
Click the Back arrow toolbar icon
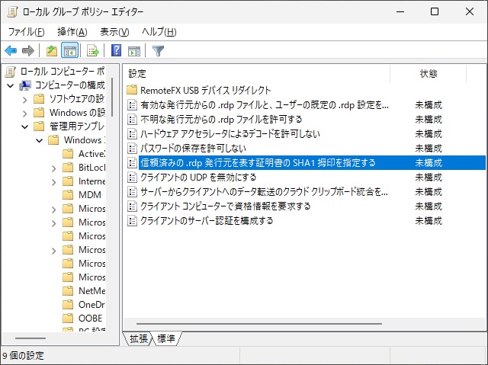(x=11, y=51)
